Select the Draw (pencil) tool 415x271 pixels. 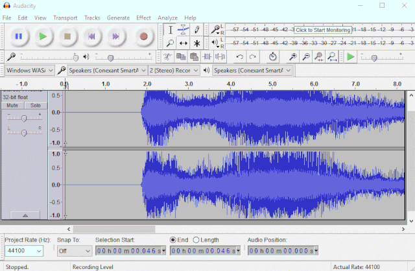pos(196,30)
